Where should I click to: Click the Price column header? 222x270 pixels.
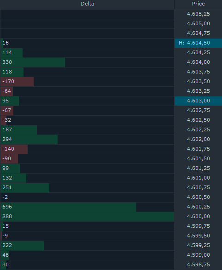click(198, 4)
